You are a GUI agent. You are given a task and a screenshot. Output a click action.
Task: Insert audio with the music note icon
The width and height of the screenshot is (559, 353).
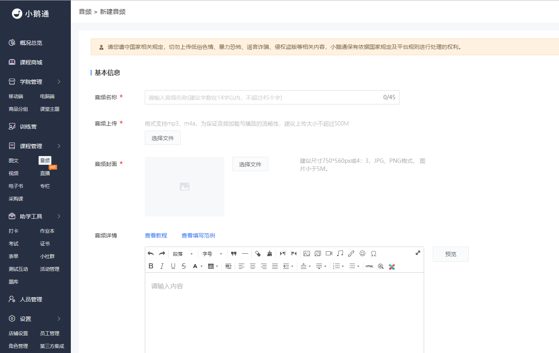click(x=340, y=253)
